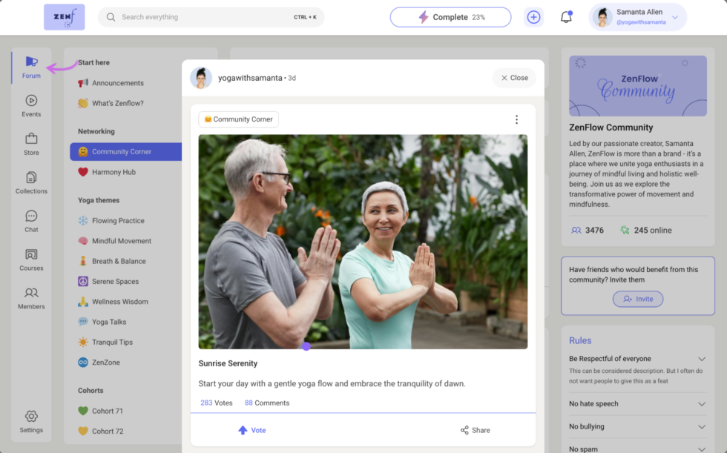The width and height of the screenshot is (727, 453).
Task: Collapse the Be Respectful of everyone rule
Action: (702, 359)
